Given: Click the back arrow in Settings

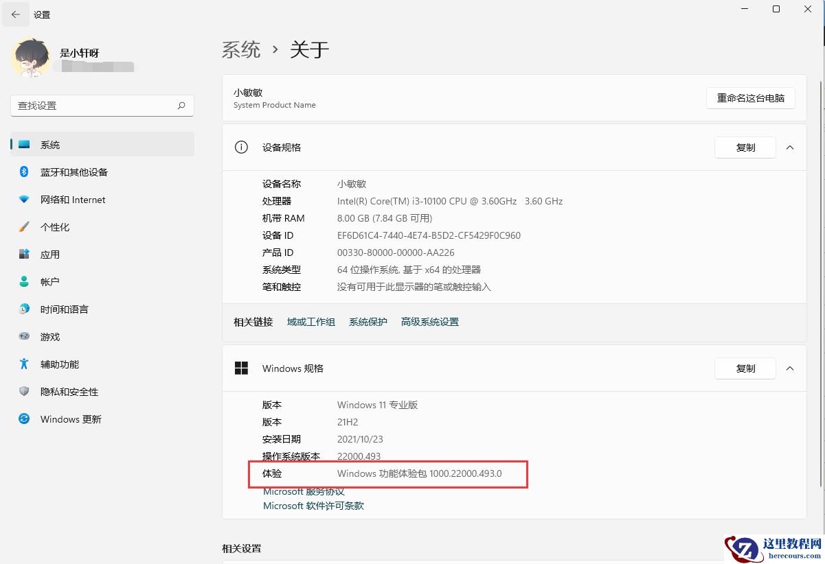Looking at the screenshot, I should pos(16,14).
